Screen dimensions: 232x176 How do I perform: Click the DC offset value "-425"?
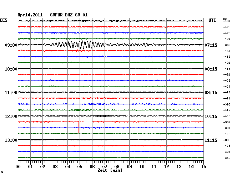point(227,33)
